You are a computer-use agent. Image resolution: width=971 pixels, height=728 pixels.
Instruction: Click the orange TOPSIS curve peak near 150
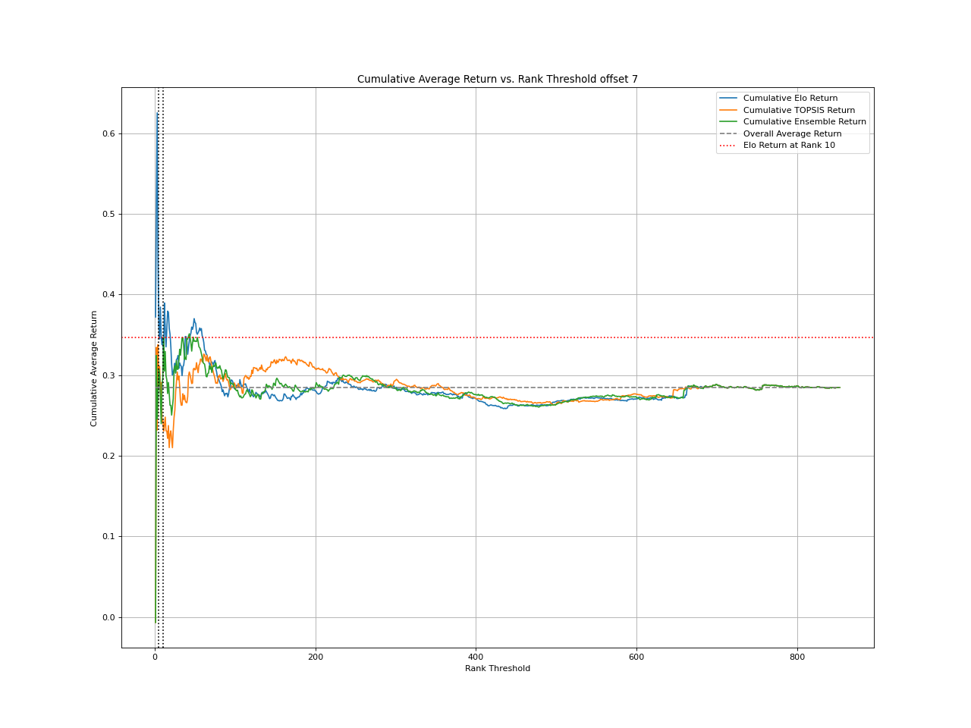coord(284,358)
